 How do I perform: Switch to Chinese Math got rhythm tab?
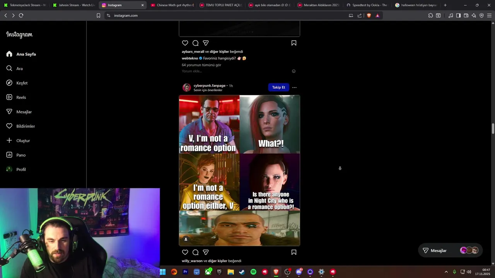tap(172, 5)
